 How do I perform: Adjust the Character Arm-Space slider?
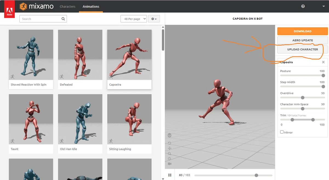pyautogui.click(x=303, y=109)
